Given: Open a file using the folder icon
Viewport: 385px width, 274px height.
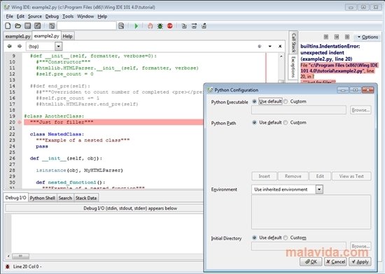Looking at the screenshot, I should (x=17, y=26).
